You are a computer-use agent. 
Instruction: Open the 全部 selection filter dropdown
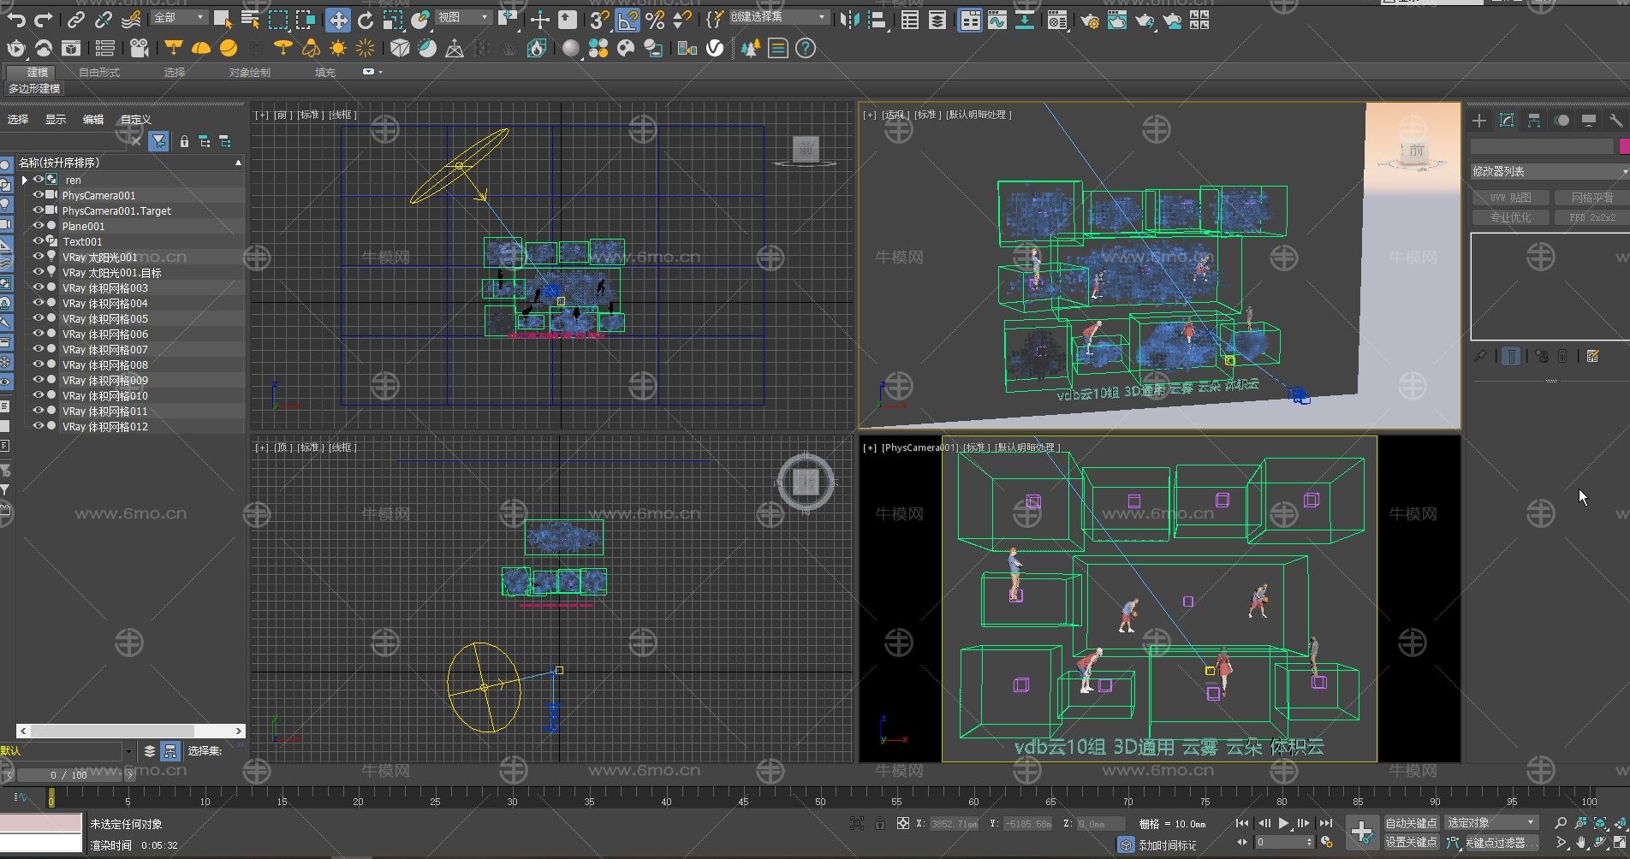[180, 18]
